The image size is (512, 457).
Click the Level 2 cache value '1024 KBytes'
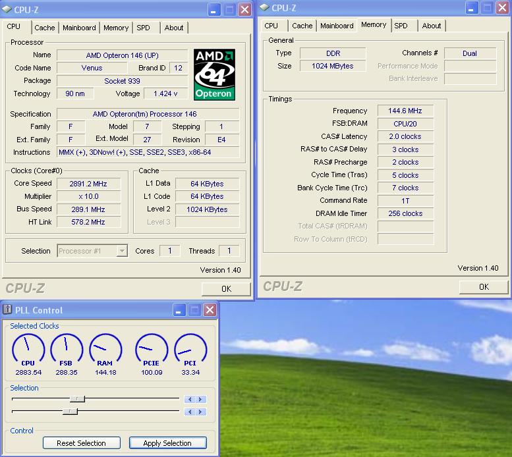pos(208,209)
